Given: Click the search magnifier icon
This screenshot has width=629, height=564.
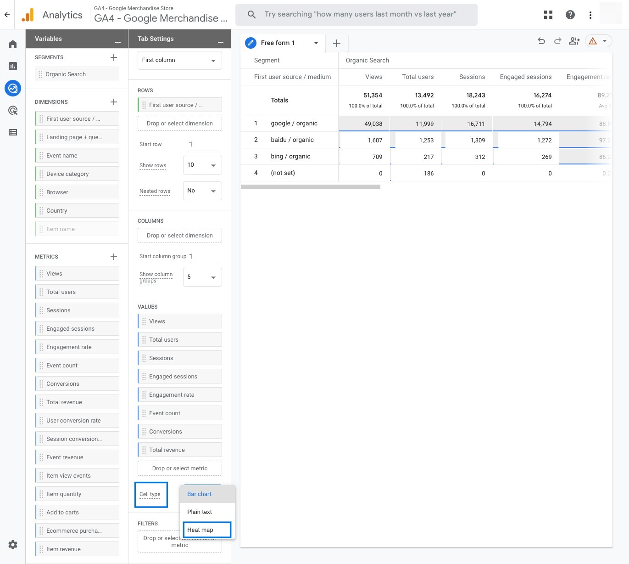Looking at the screenshot, I should pyautogui.click(x=251, y=15).
